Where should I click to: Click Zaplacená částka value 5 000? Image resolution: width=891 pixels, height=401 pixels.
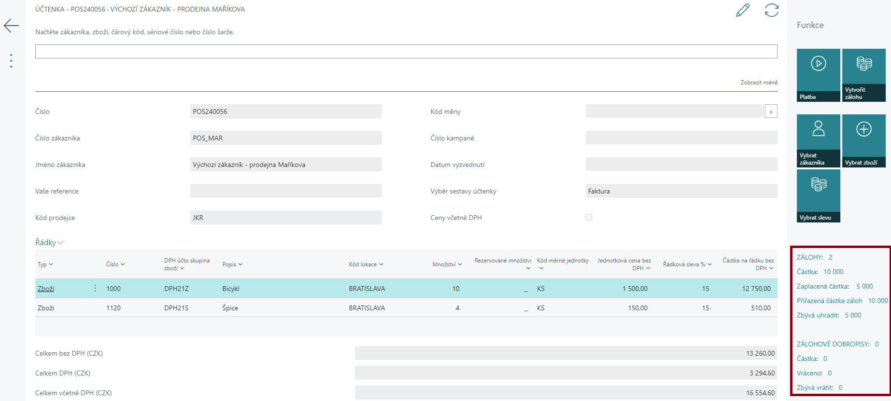point(864,286)
